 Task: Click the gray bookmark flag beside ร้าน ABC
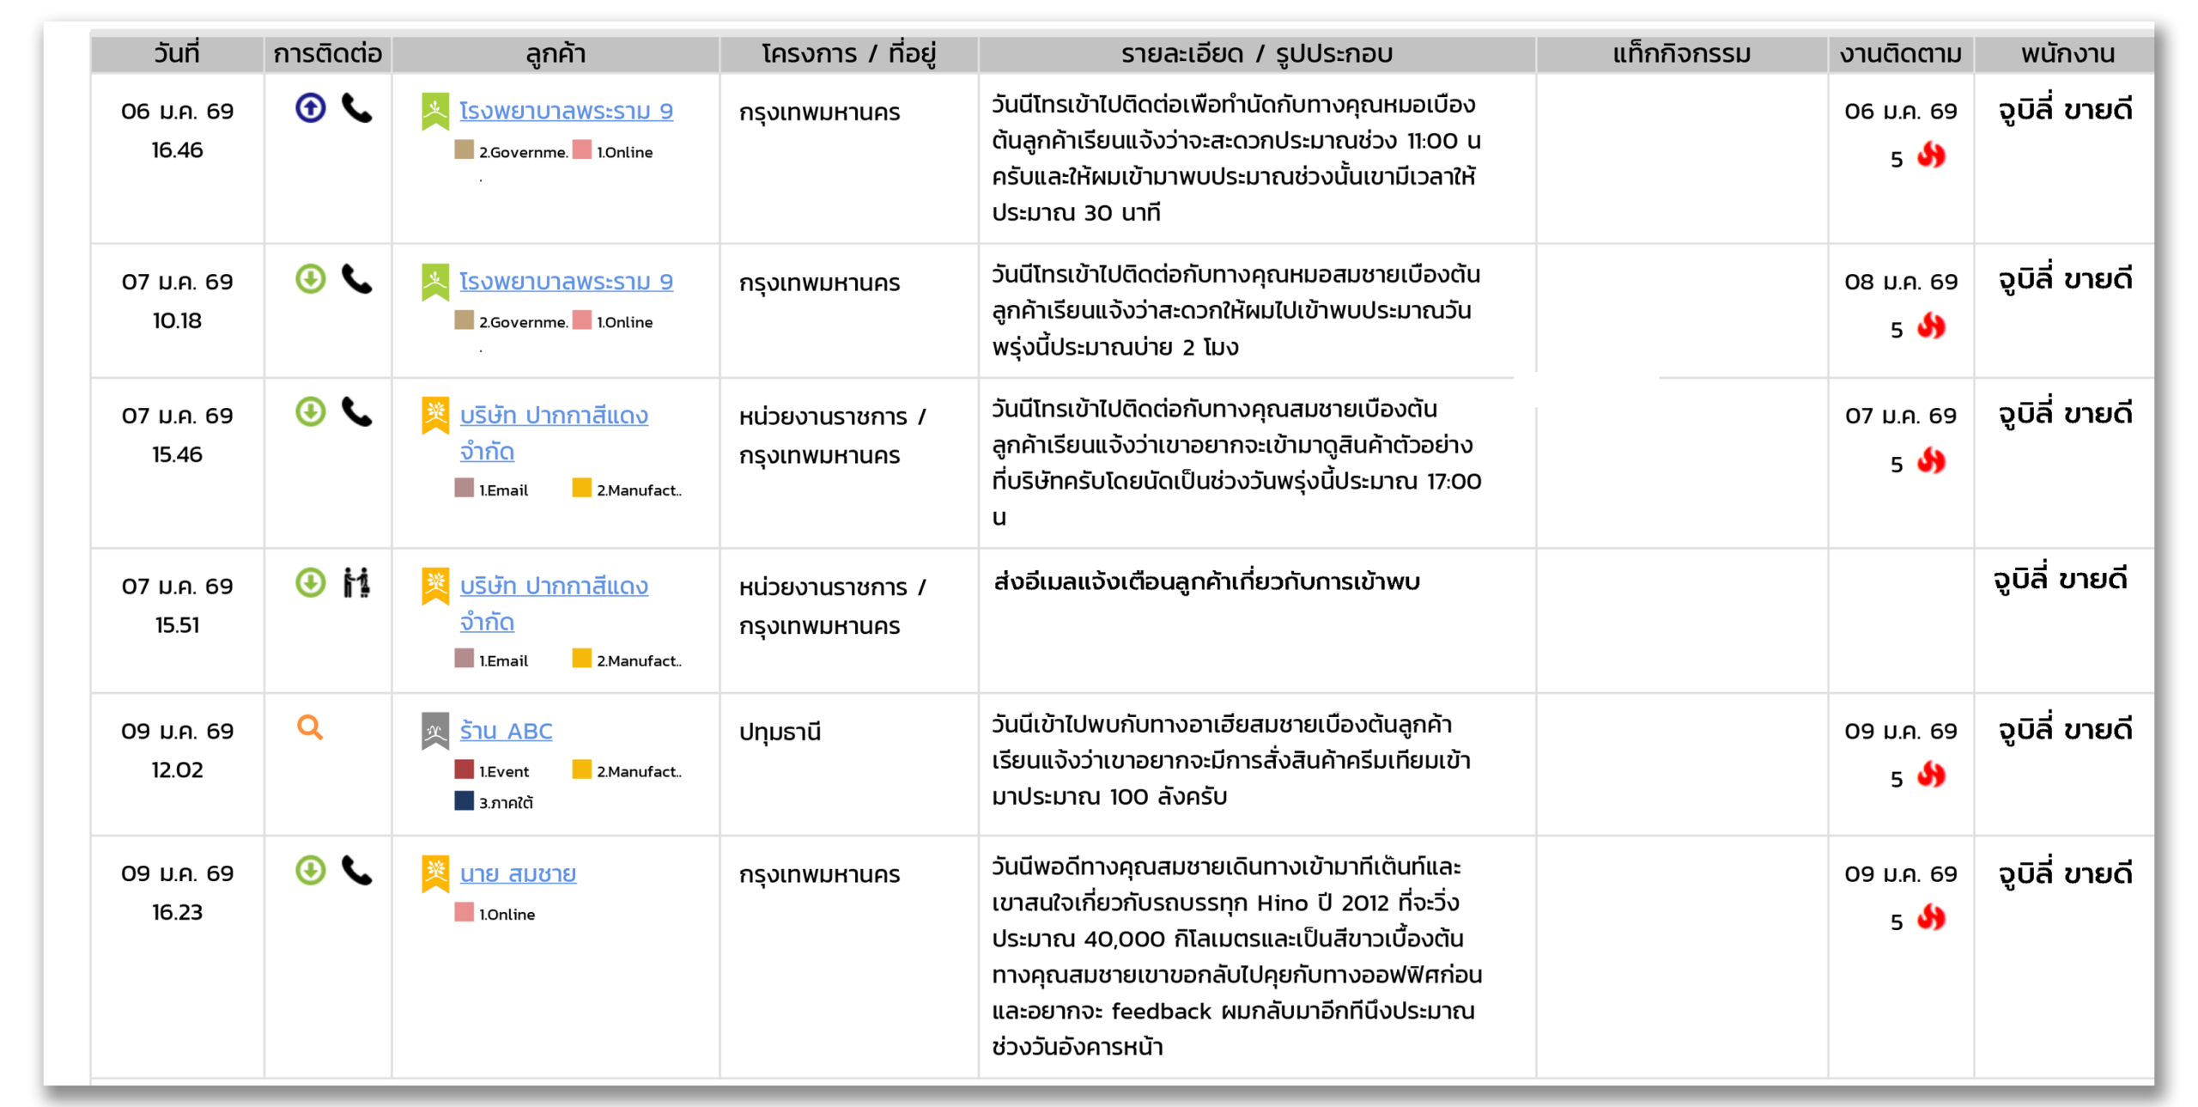(x=435, y=731)
